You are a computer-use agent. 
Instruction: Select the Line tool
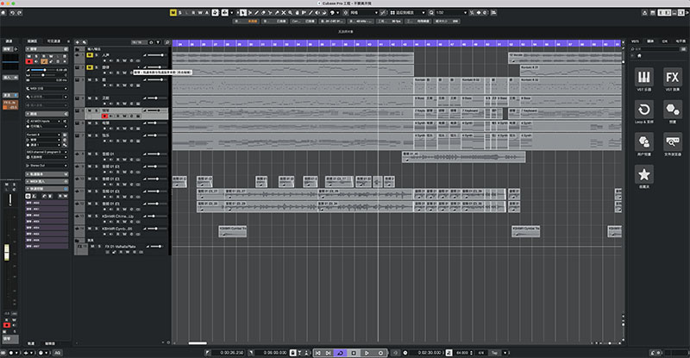pyautogui.click(x=310, y=13)
